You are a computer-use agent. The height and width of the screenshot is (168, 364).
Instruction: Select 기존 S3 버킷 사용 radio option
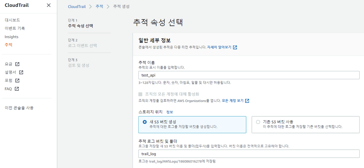pos(258,122)
